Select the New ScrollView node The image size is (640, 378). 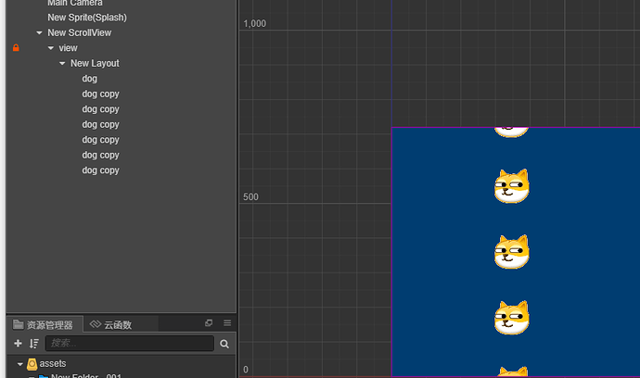click(x=79, y=32)
